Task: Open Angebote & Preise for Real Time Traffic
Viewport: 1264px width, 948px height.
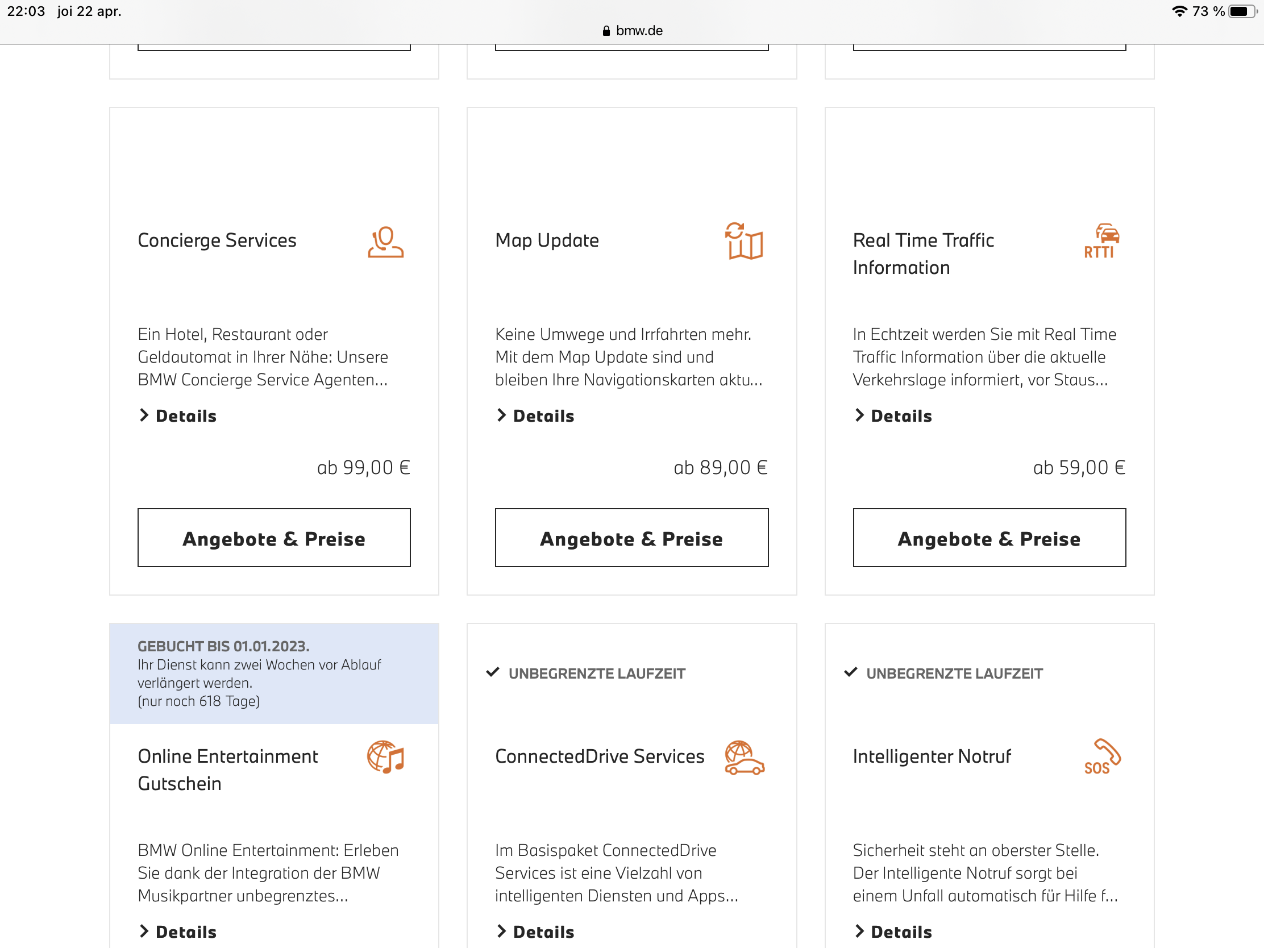Action: pyautogui.click(x=989, y=538)
